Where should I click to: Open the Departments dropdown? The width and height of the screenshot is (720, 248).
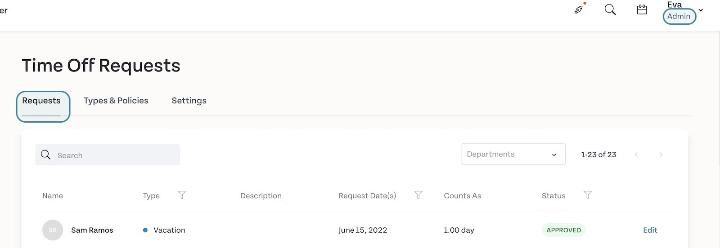(x=513, y=154)
